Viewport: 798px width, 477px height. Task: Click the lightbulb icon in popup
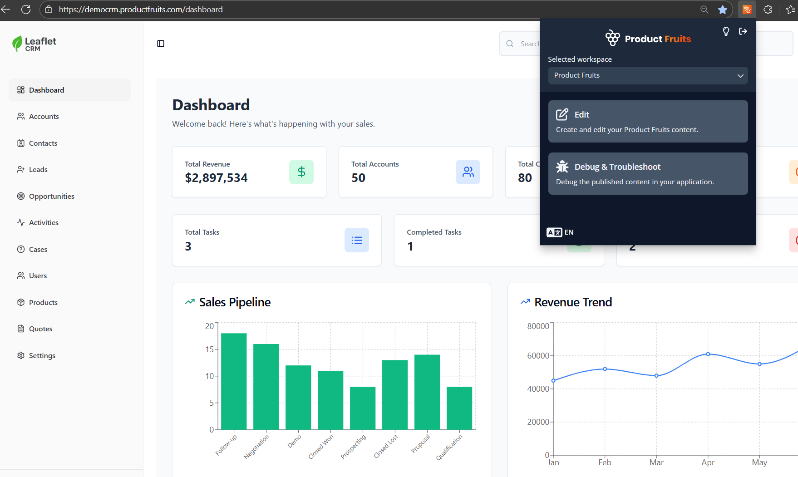tap(726, 31)
